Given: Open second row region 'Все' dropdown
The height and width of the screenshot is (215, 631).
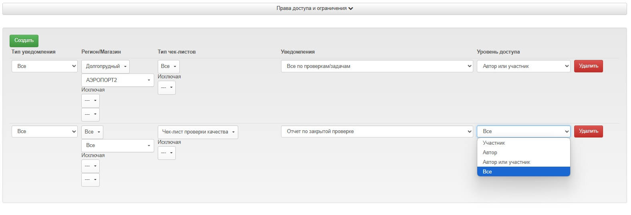Looking at the screenshot, I should [92, 132].
